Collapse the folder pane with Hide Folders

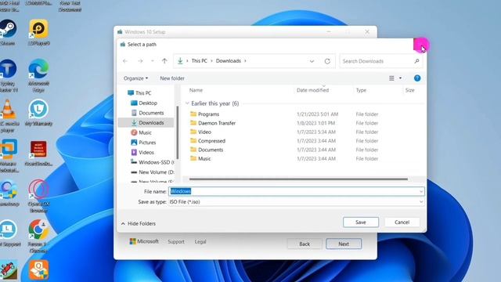(x=139, y=223)
